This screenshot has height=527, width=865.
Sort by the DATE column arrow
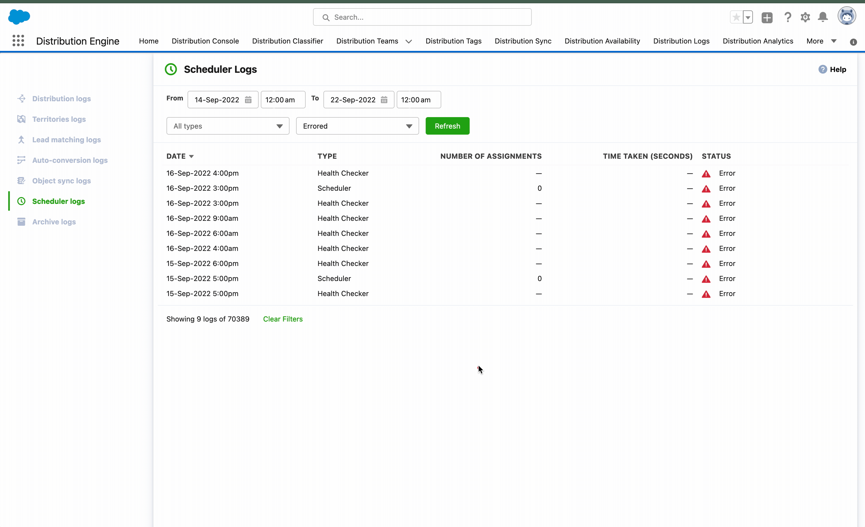191,156
